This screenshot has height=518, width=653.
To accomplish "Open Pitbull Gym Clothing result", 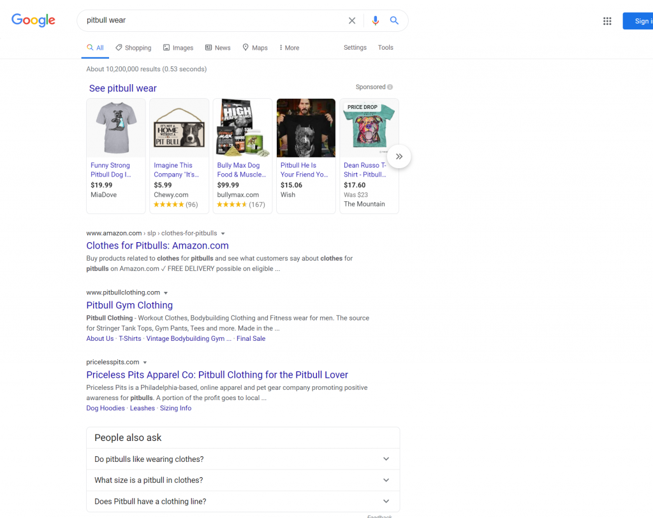I will [x=129, y=305].
